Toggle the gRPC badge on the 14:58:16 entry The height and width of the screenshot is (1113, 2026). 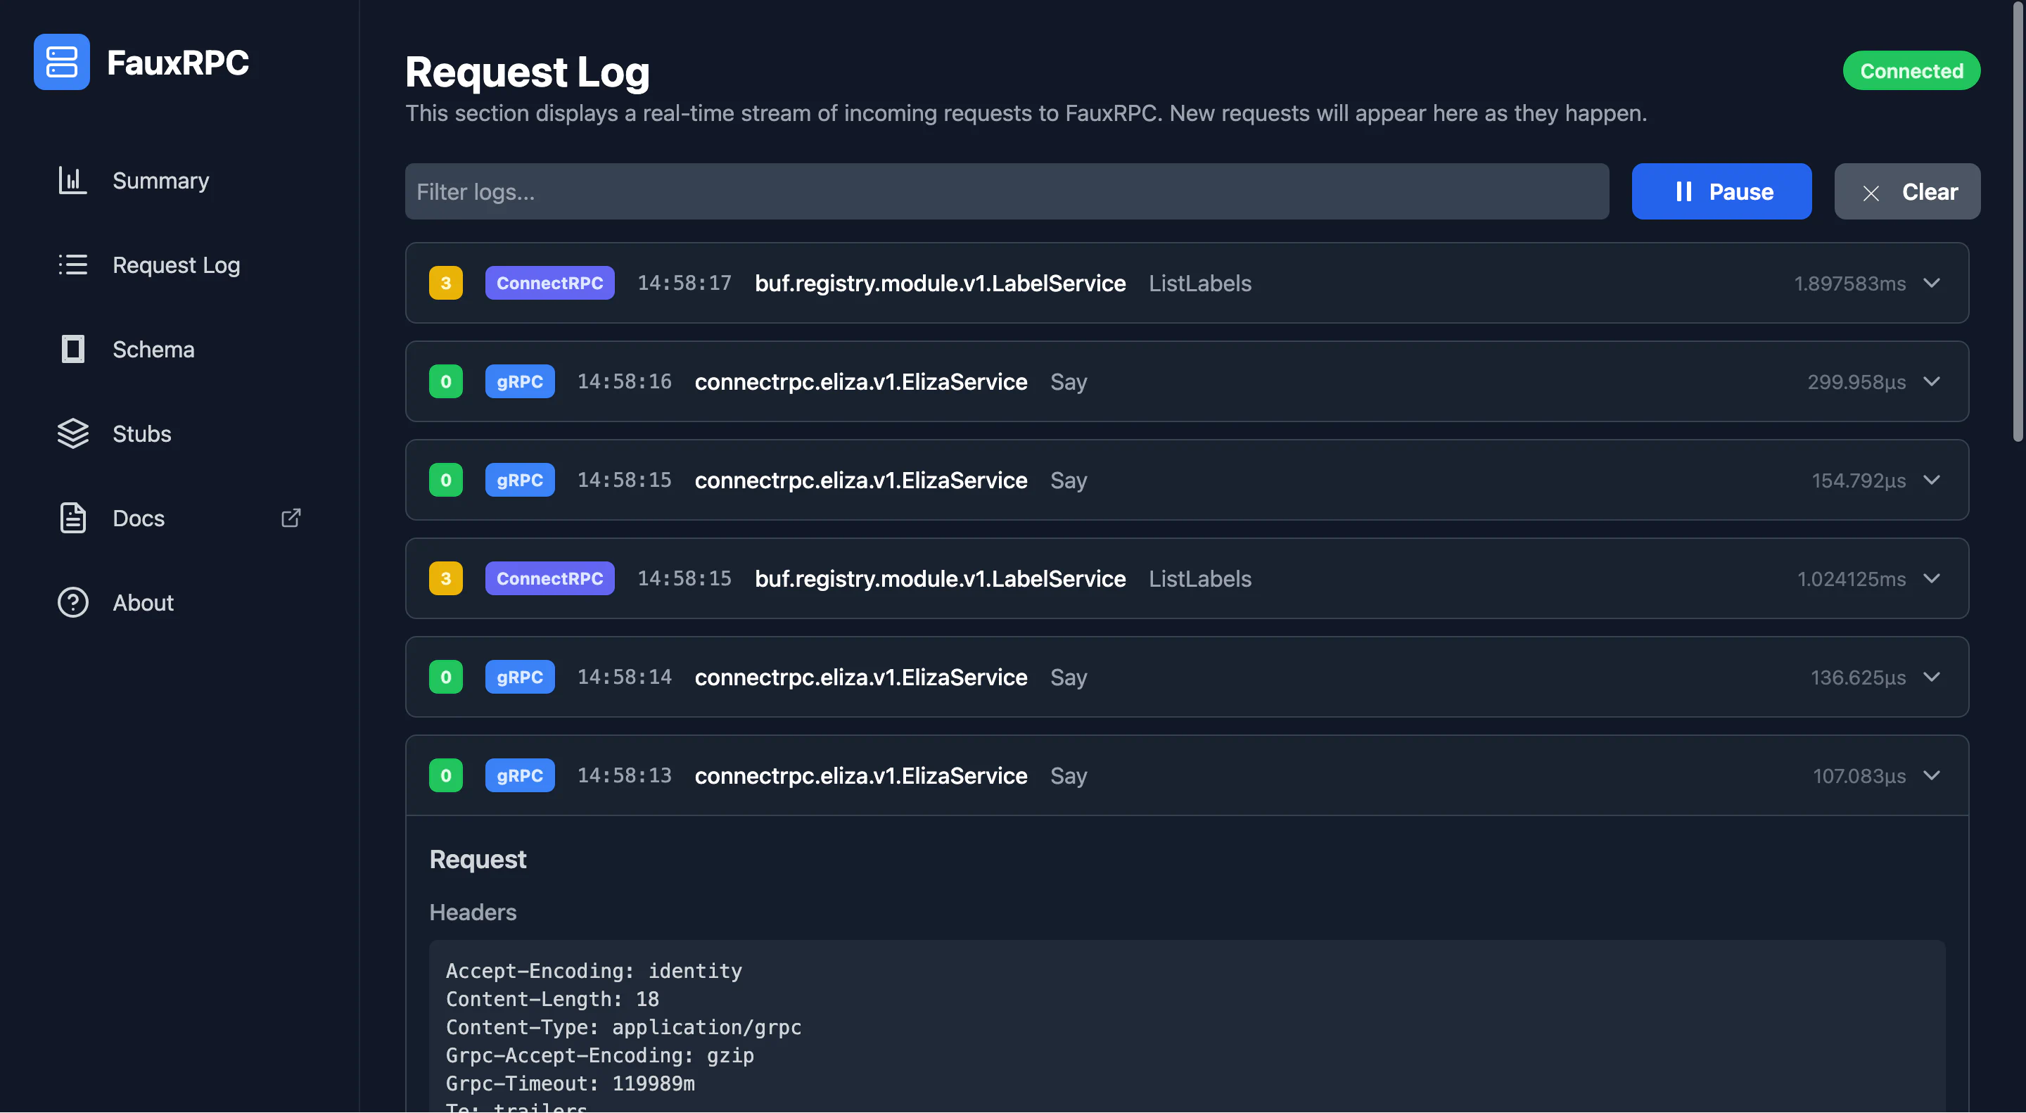[519, 381]
